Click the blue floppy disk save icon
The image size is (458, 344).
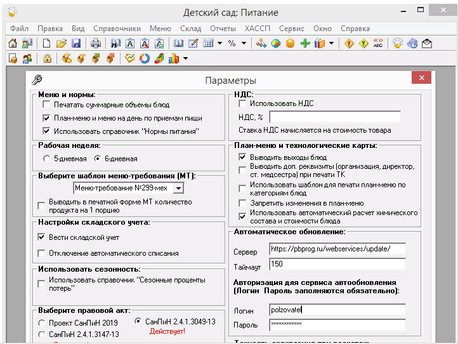pos(76,44)
